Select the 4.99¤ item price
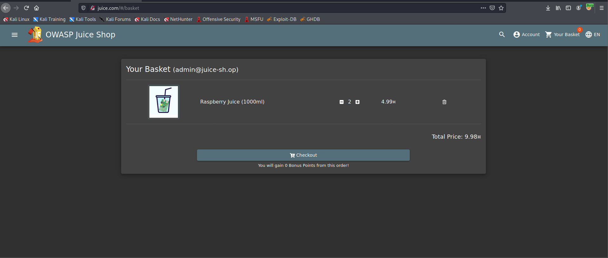 pos(388,102)
